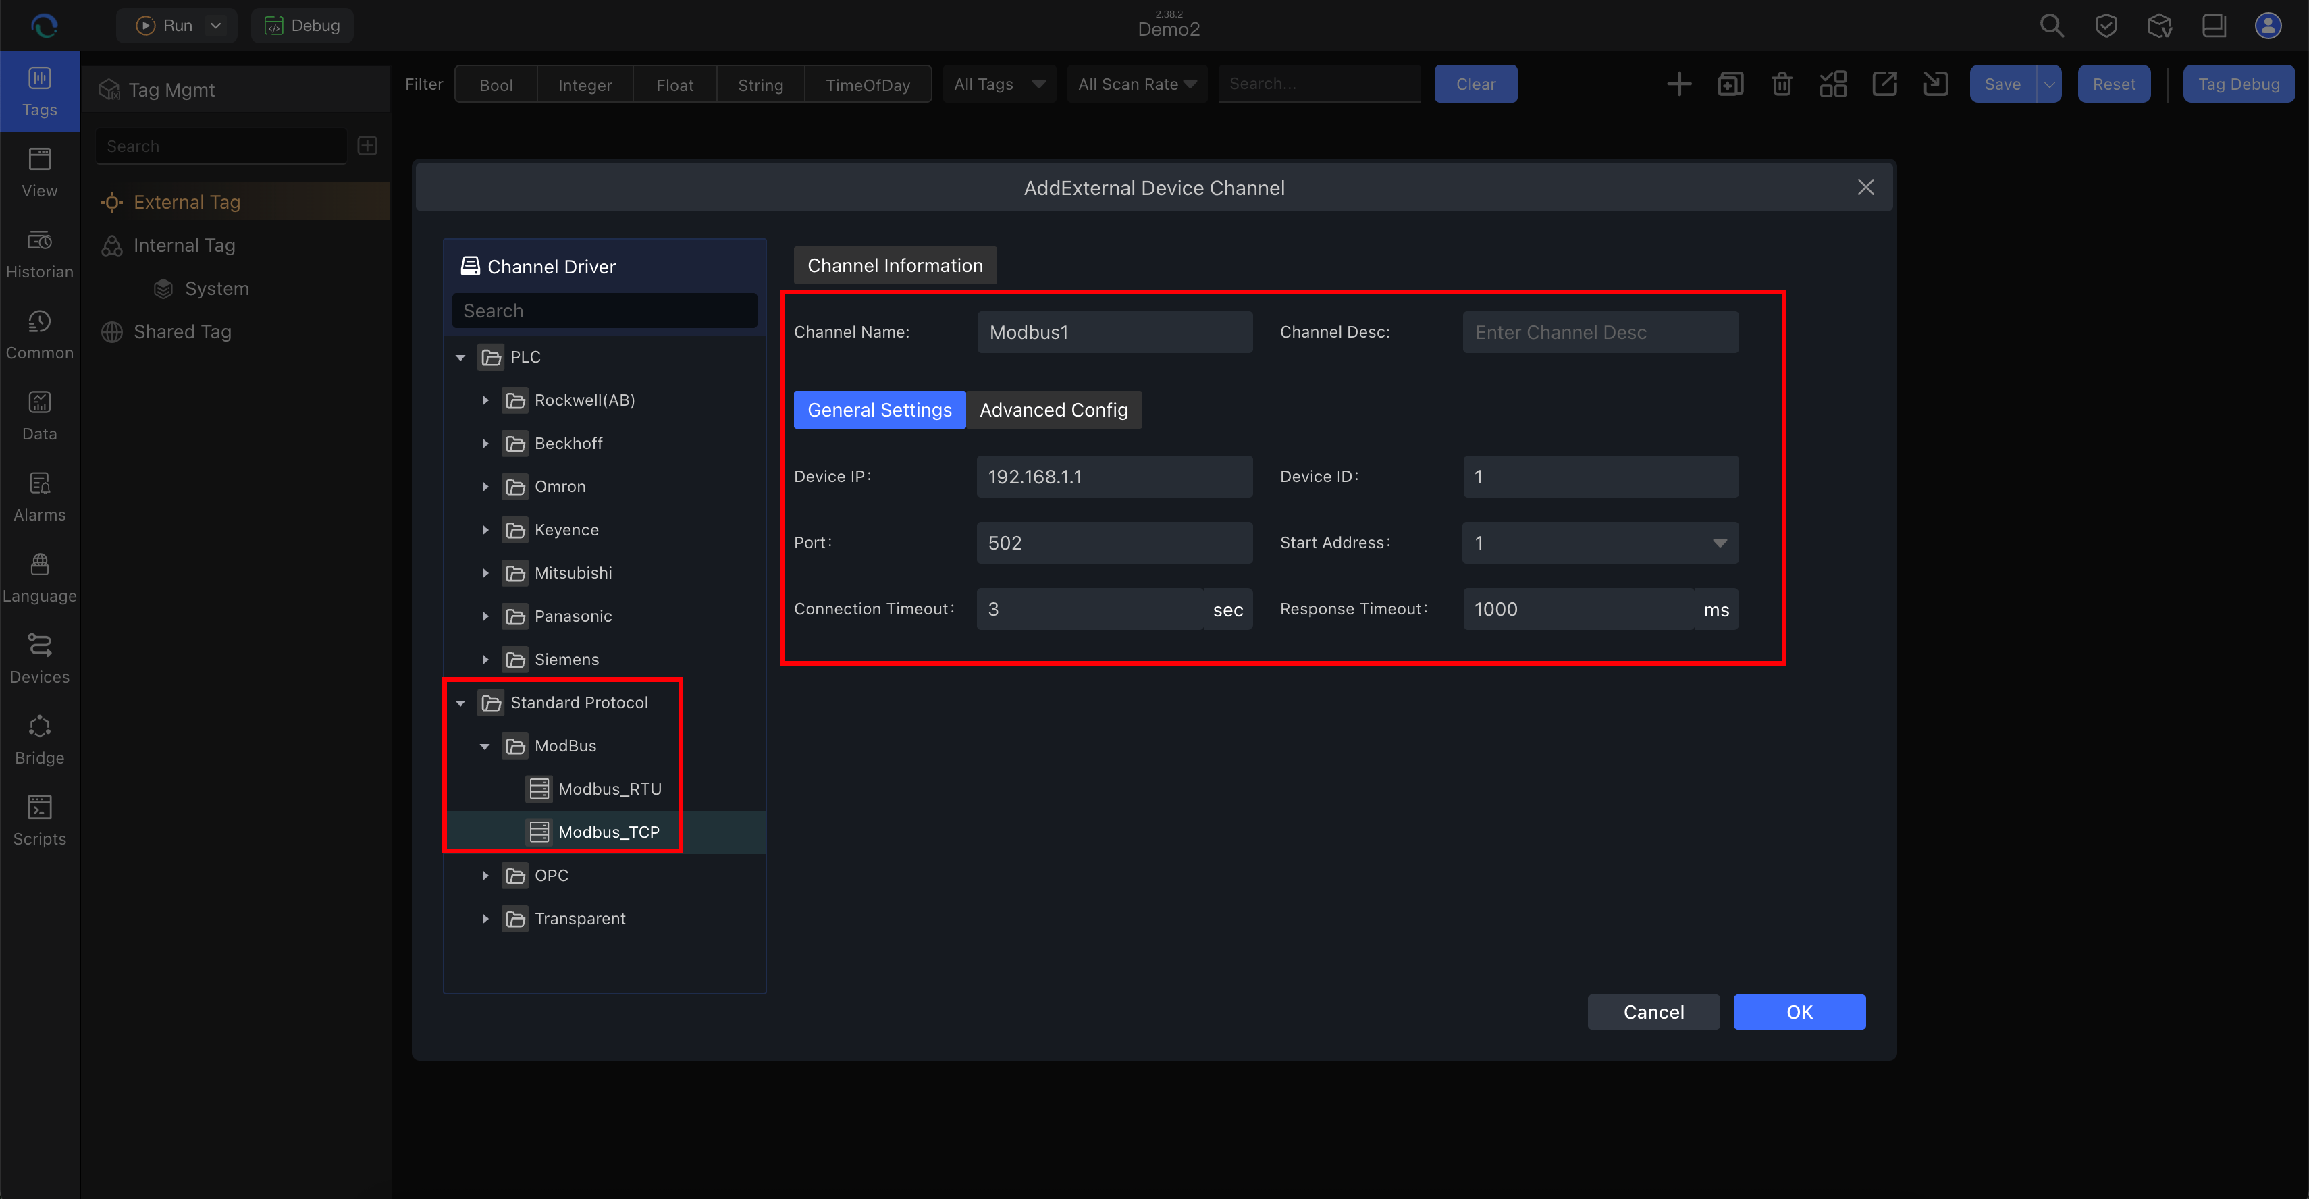Click the app logo in top-left corner
The height and width of the screenshot is (1199, 2309).
pos(44,25)
